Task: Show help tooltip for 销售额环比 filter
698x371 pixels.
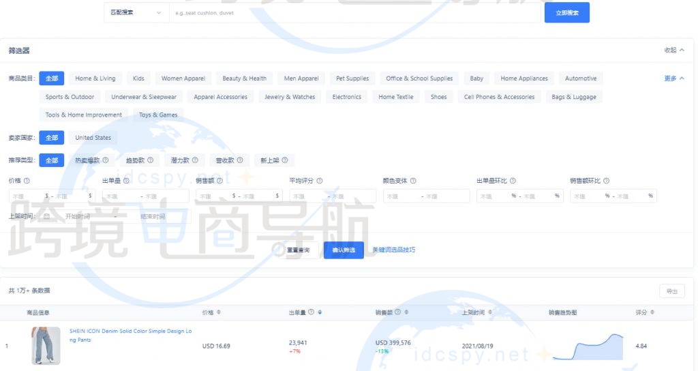Action: pos(606,181)
